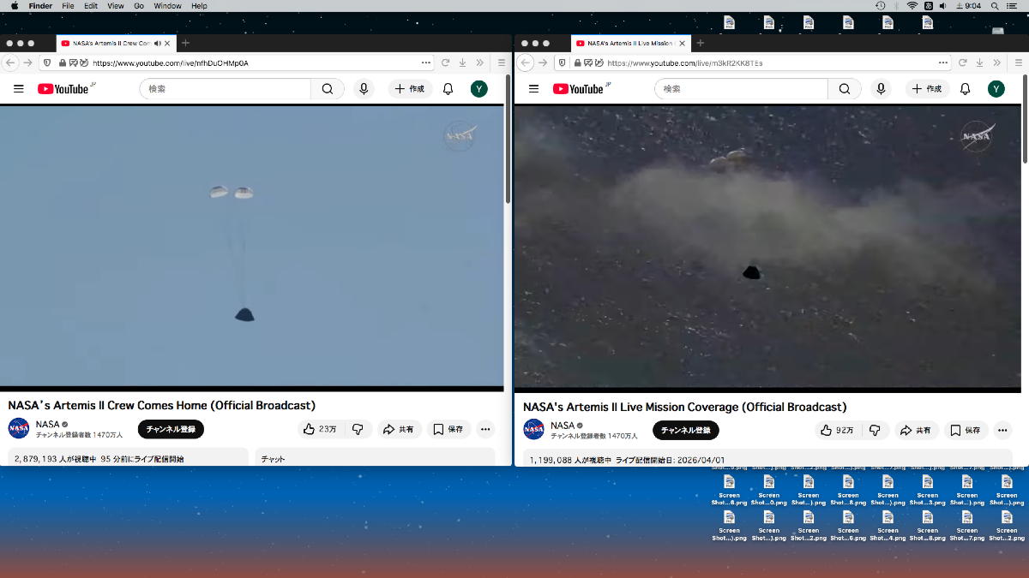Screen dimensions: 1029x578
Task: Open more actions menu under left video
Action: [485, 429]
